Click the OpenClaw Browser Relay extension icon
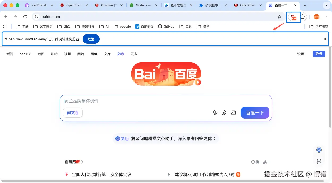The height and width of the screenshot is (183, 332). click(294, 17)
